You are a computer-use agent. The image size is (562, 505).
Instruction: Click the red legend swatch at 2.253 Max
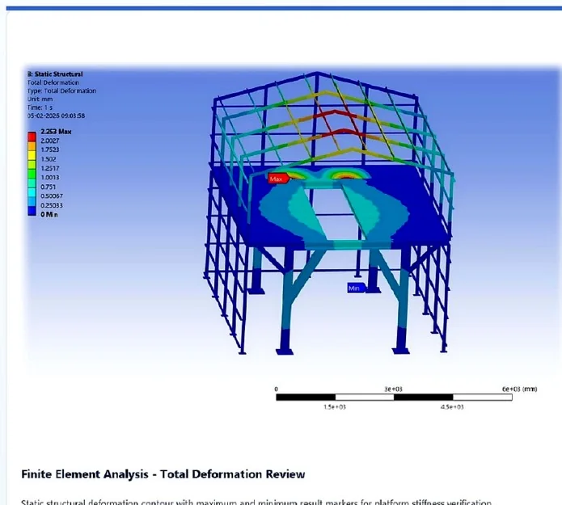click(x=32, y=137)
